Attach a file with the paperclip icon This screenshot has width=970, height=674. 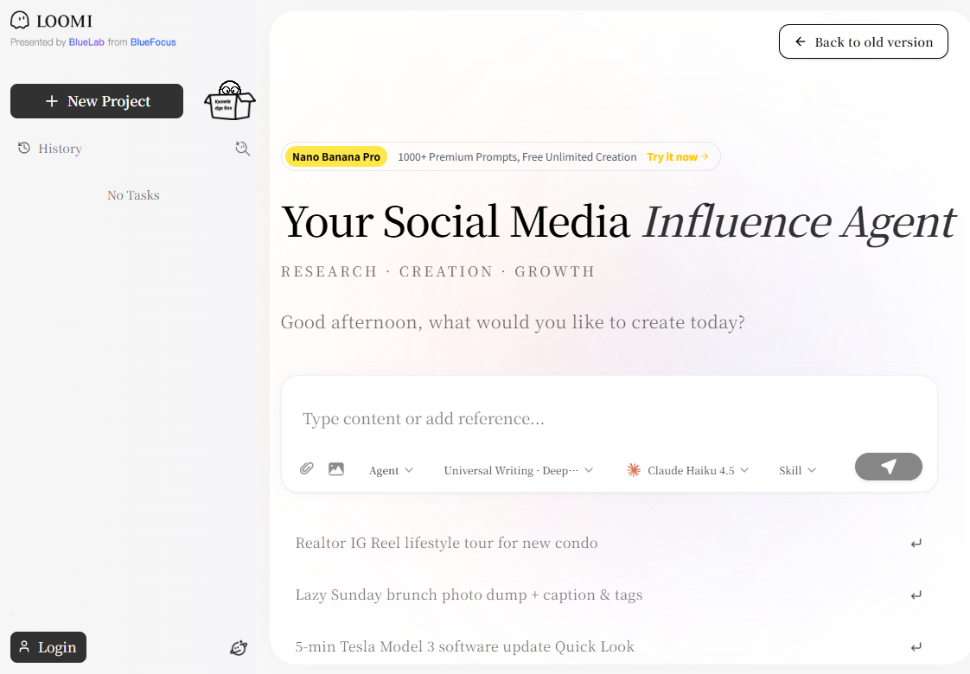tap(307, 469)
